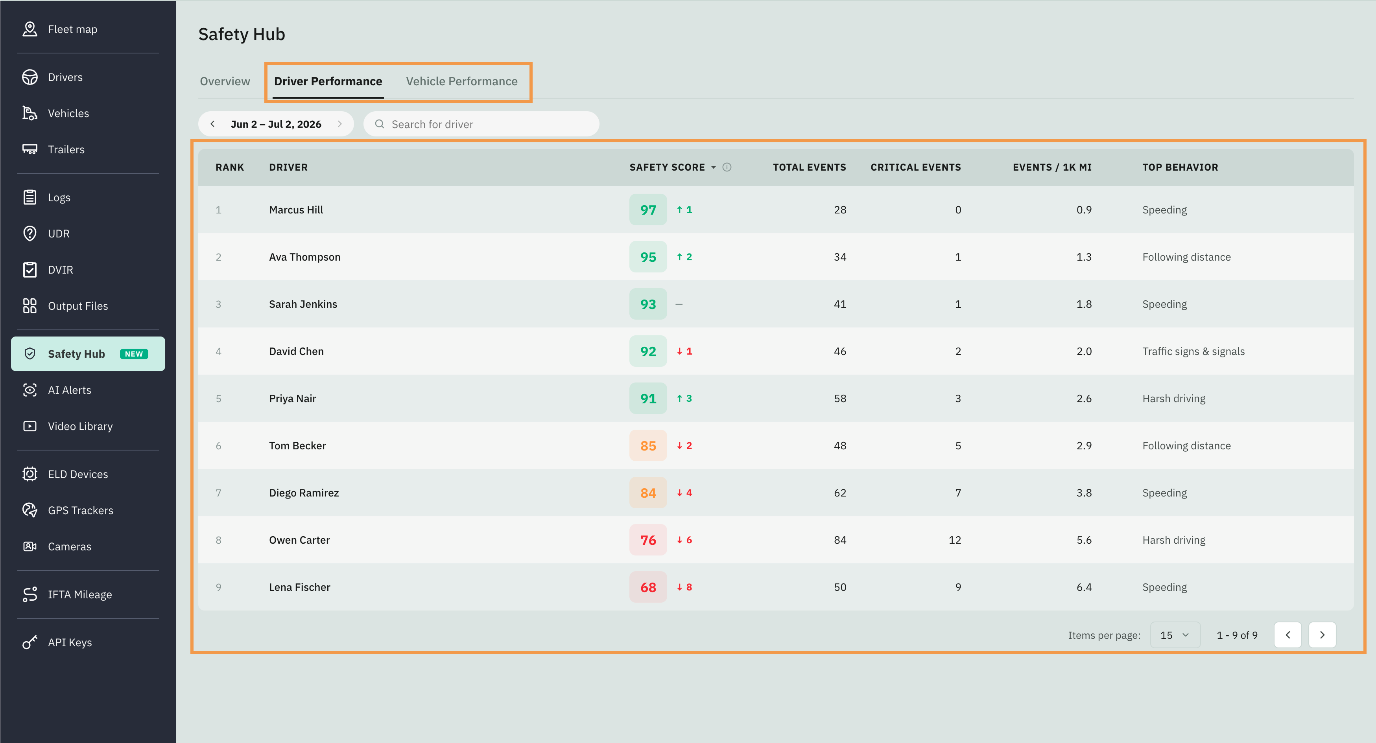Screen dimensions: 1376x743
Task: Open the DVIR checklist icon
Action: click(30, 270)
